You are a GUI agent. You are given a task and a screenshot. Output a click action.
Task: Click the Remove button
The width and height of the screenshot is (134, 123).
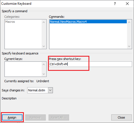coord(36,117)
